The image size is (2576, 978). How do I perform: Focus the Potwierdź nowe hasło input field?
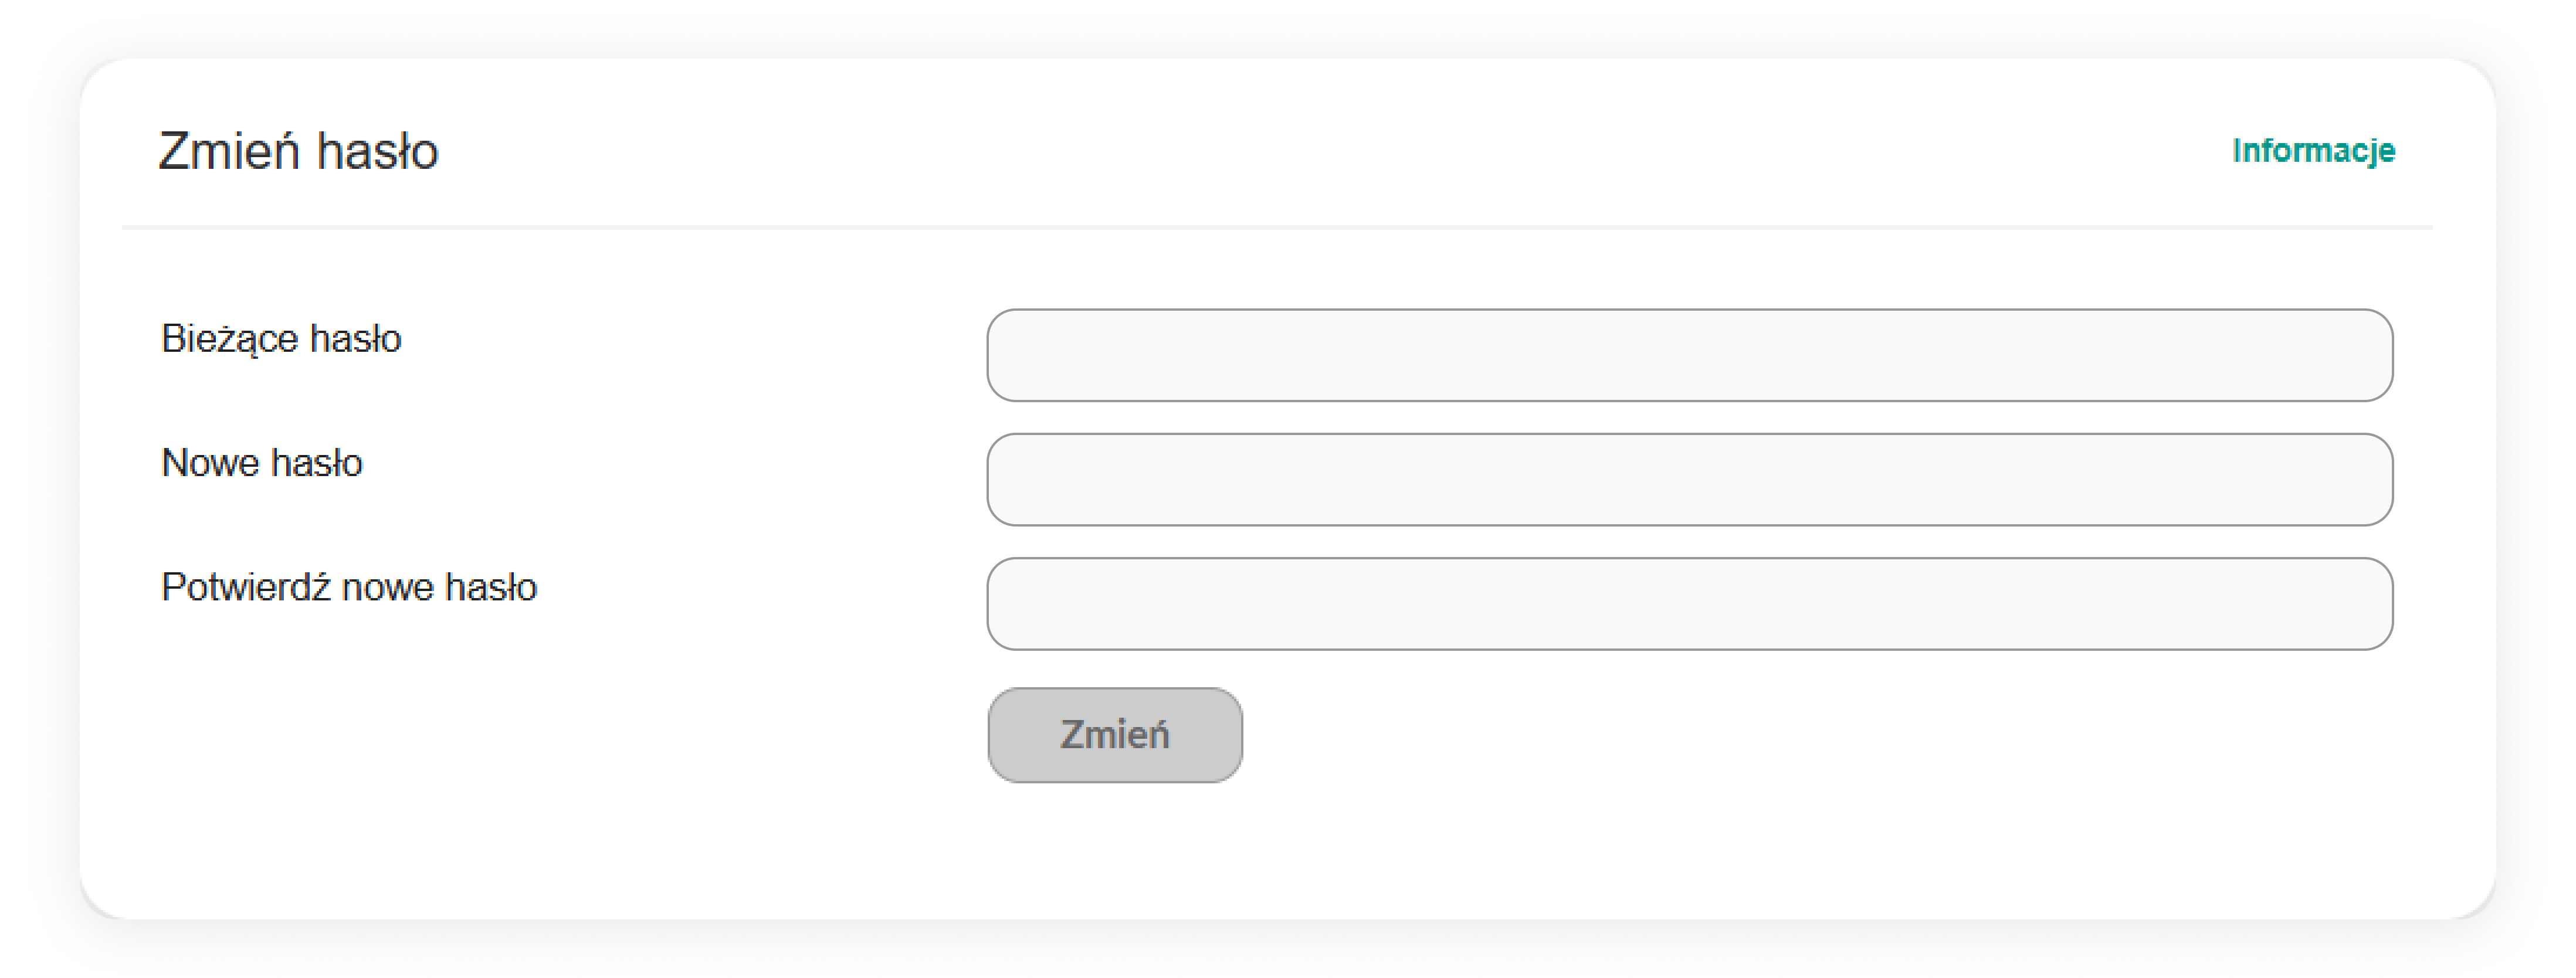[x=1689, y=603]
